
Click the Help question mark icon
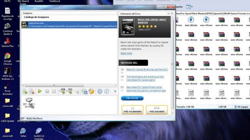(107, 91)
